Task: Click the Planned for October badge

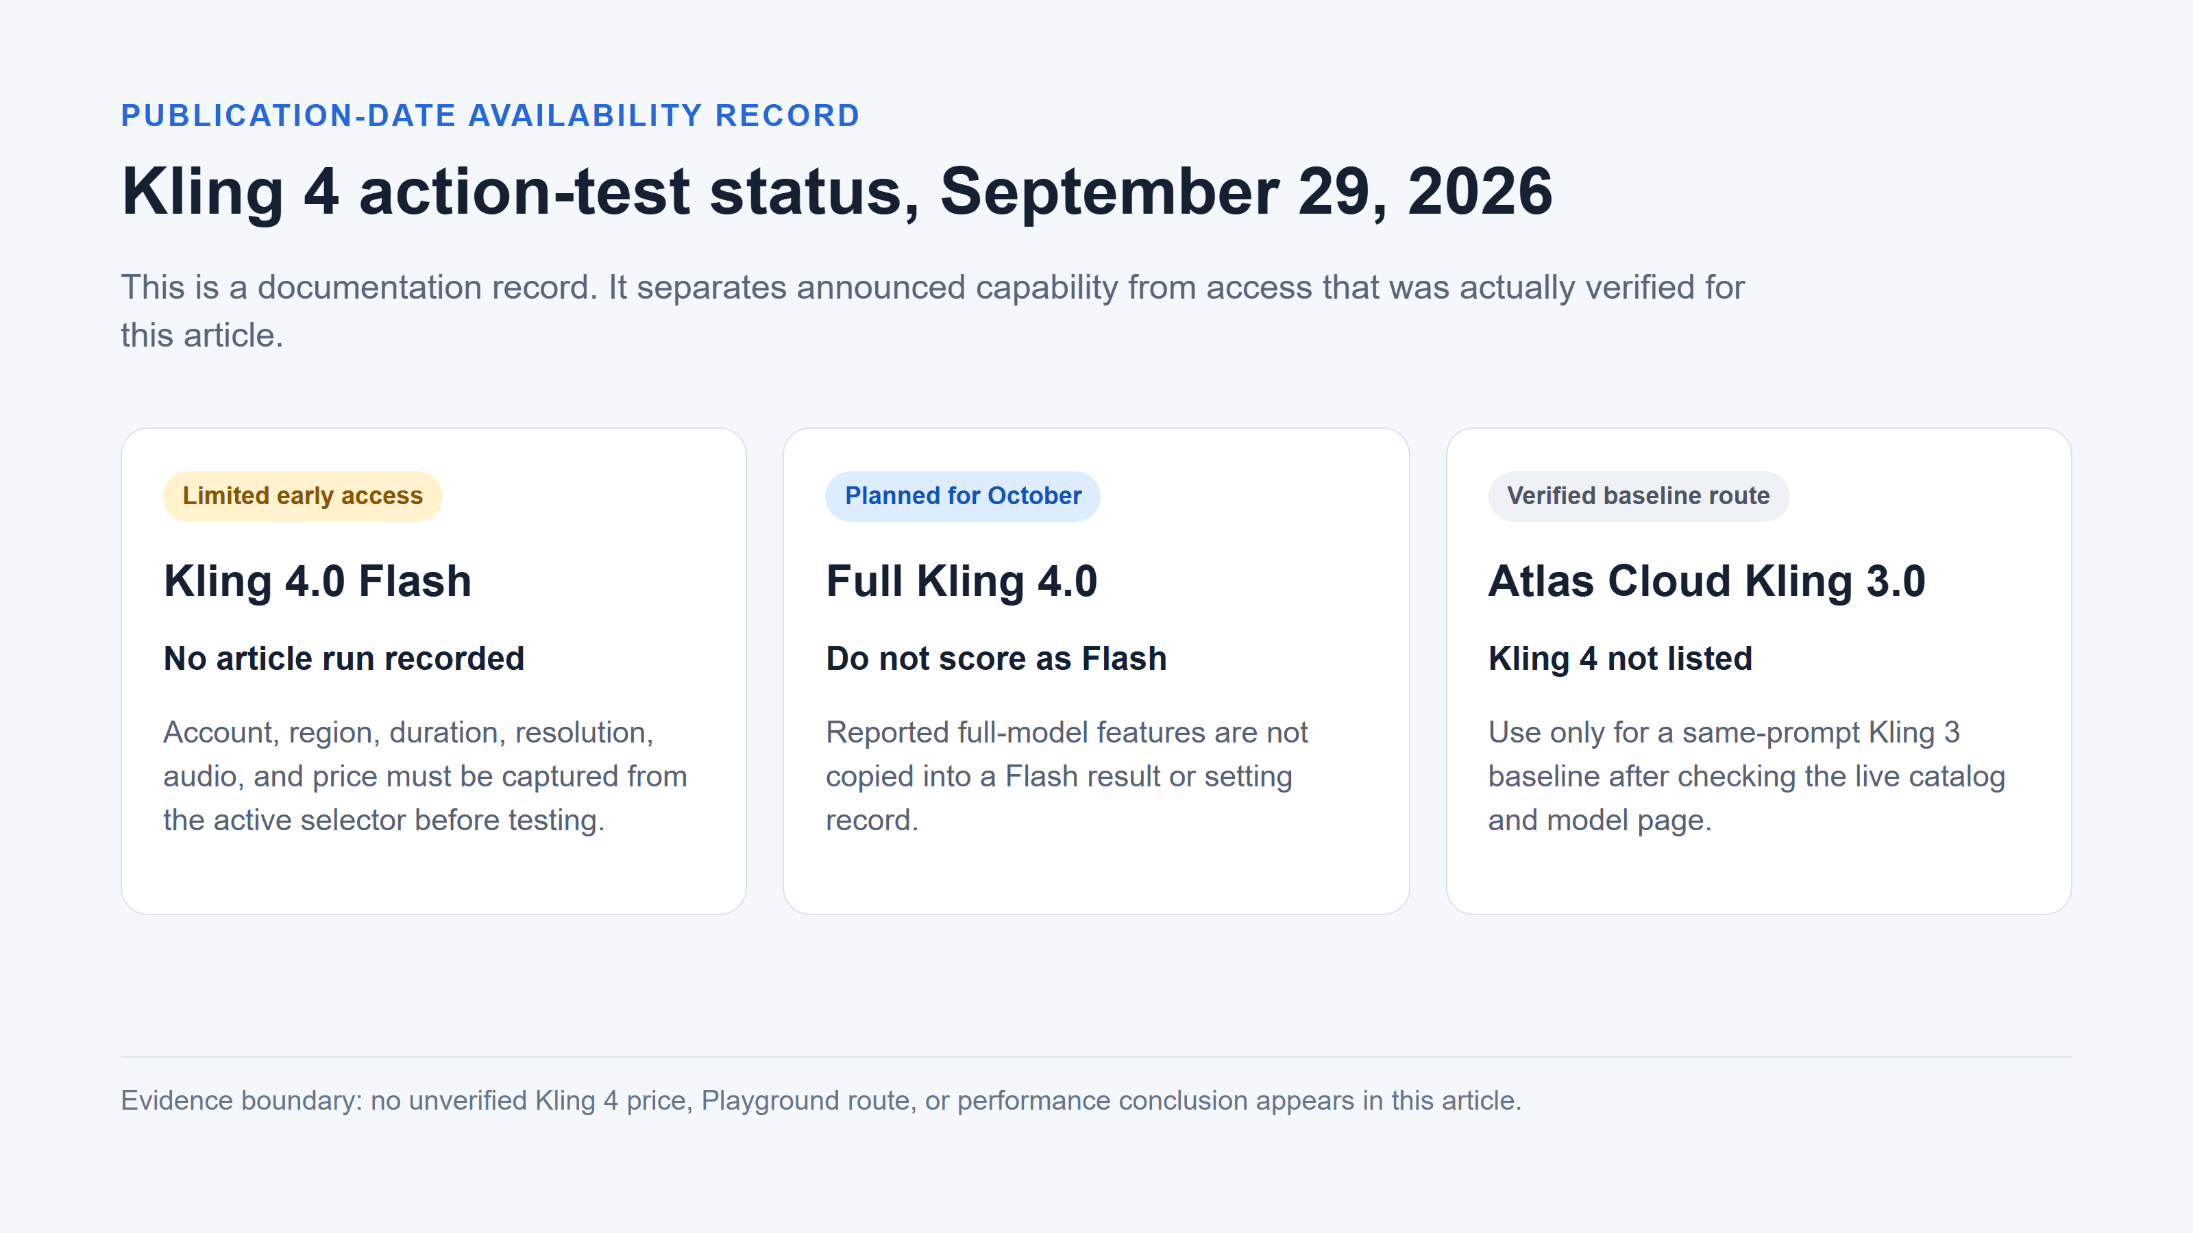Action: [962, 496]
